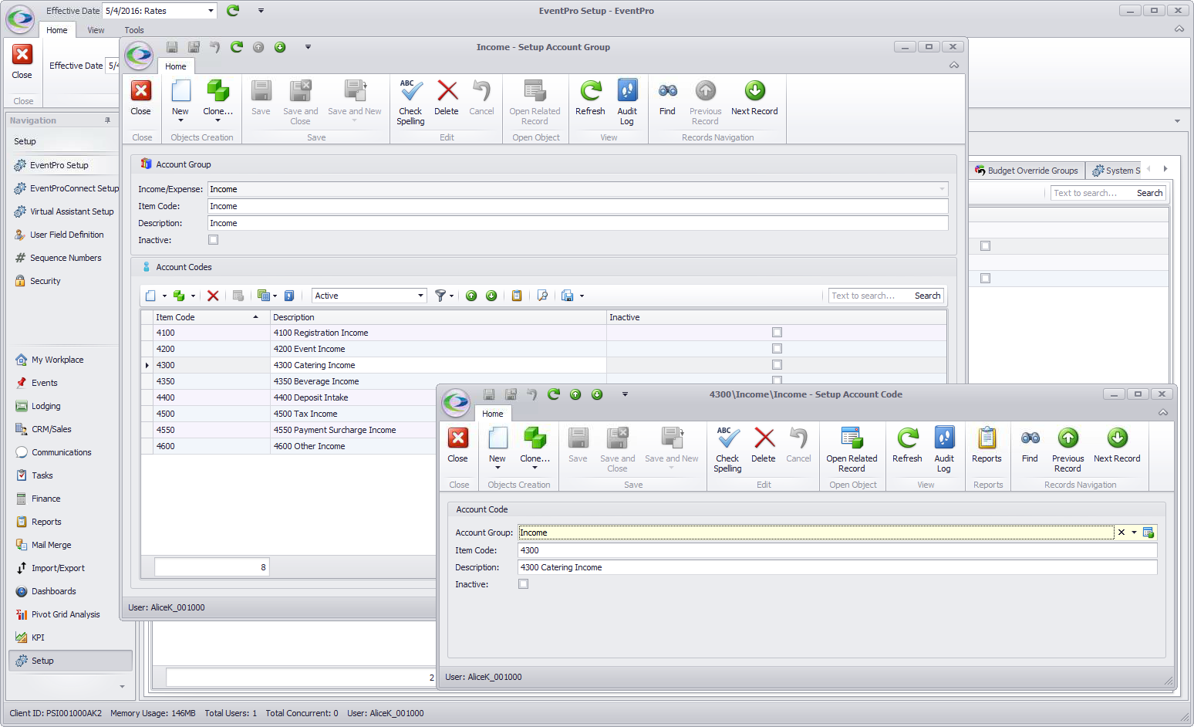Open My Workplace in navigation pane
The height and width of the screenshot is (727, 1194).
tap(57, 360)
